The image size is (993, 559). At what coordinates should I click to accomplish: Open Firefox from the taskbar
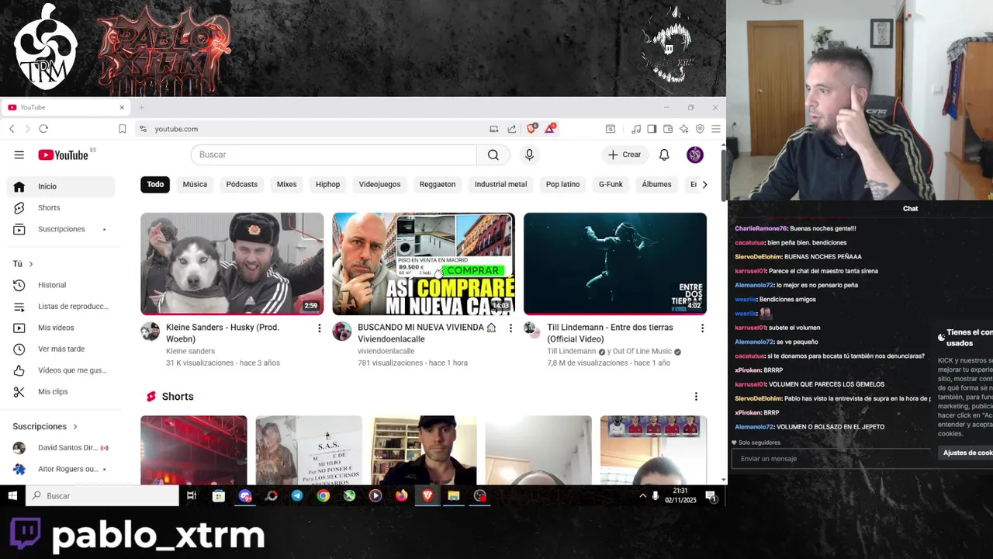pos(402,495)
